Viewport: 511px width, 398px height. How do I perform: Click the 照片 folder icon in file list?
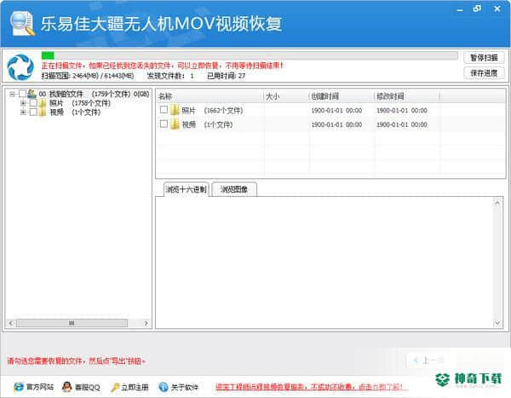[175, 110]
